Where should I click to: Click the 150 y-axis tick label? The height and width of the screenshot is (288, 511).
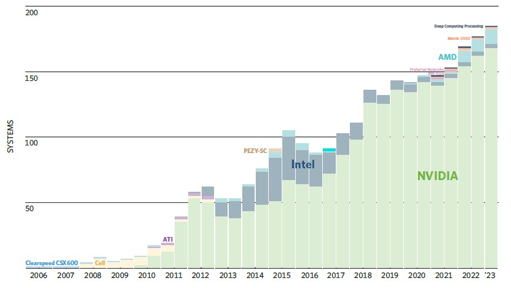(x=31, y=79)
